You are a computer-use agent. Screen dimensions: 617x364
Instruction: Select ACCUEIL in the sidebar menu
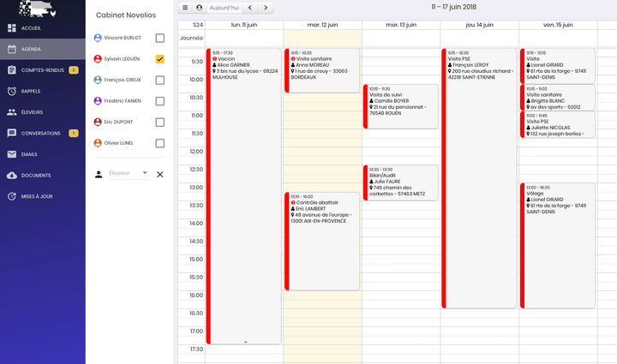[x=31, y=28]
